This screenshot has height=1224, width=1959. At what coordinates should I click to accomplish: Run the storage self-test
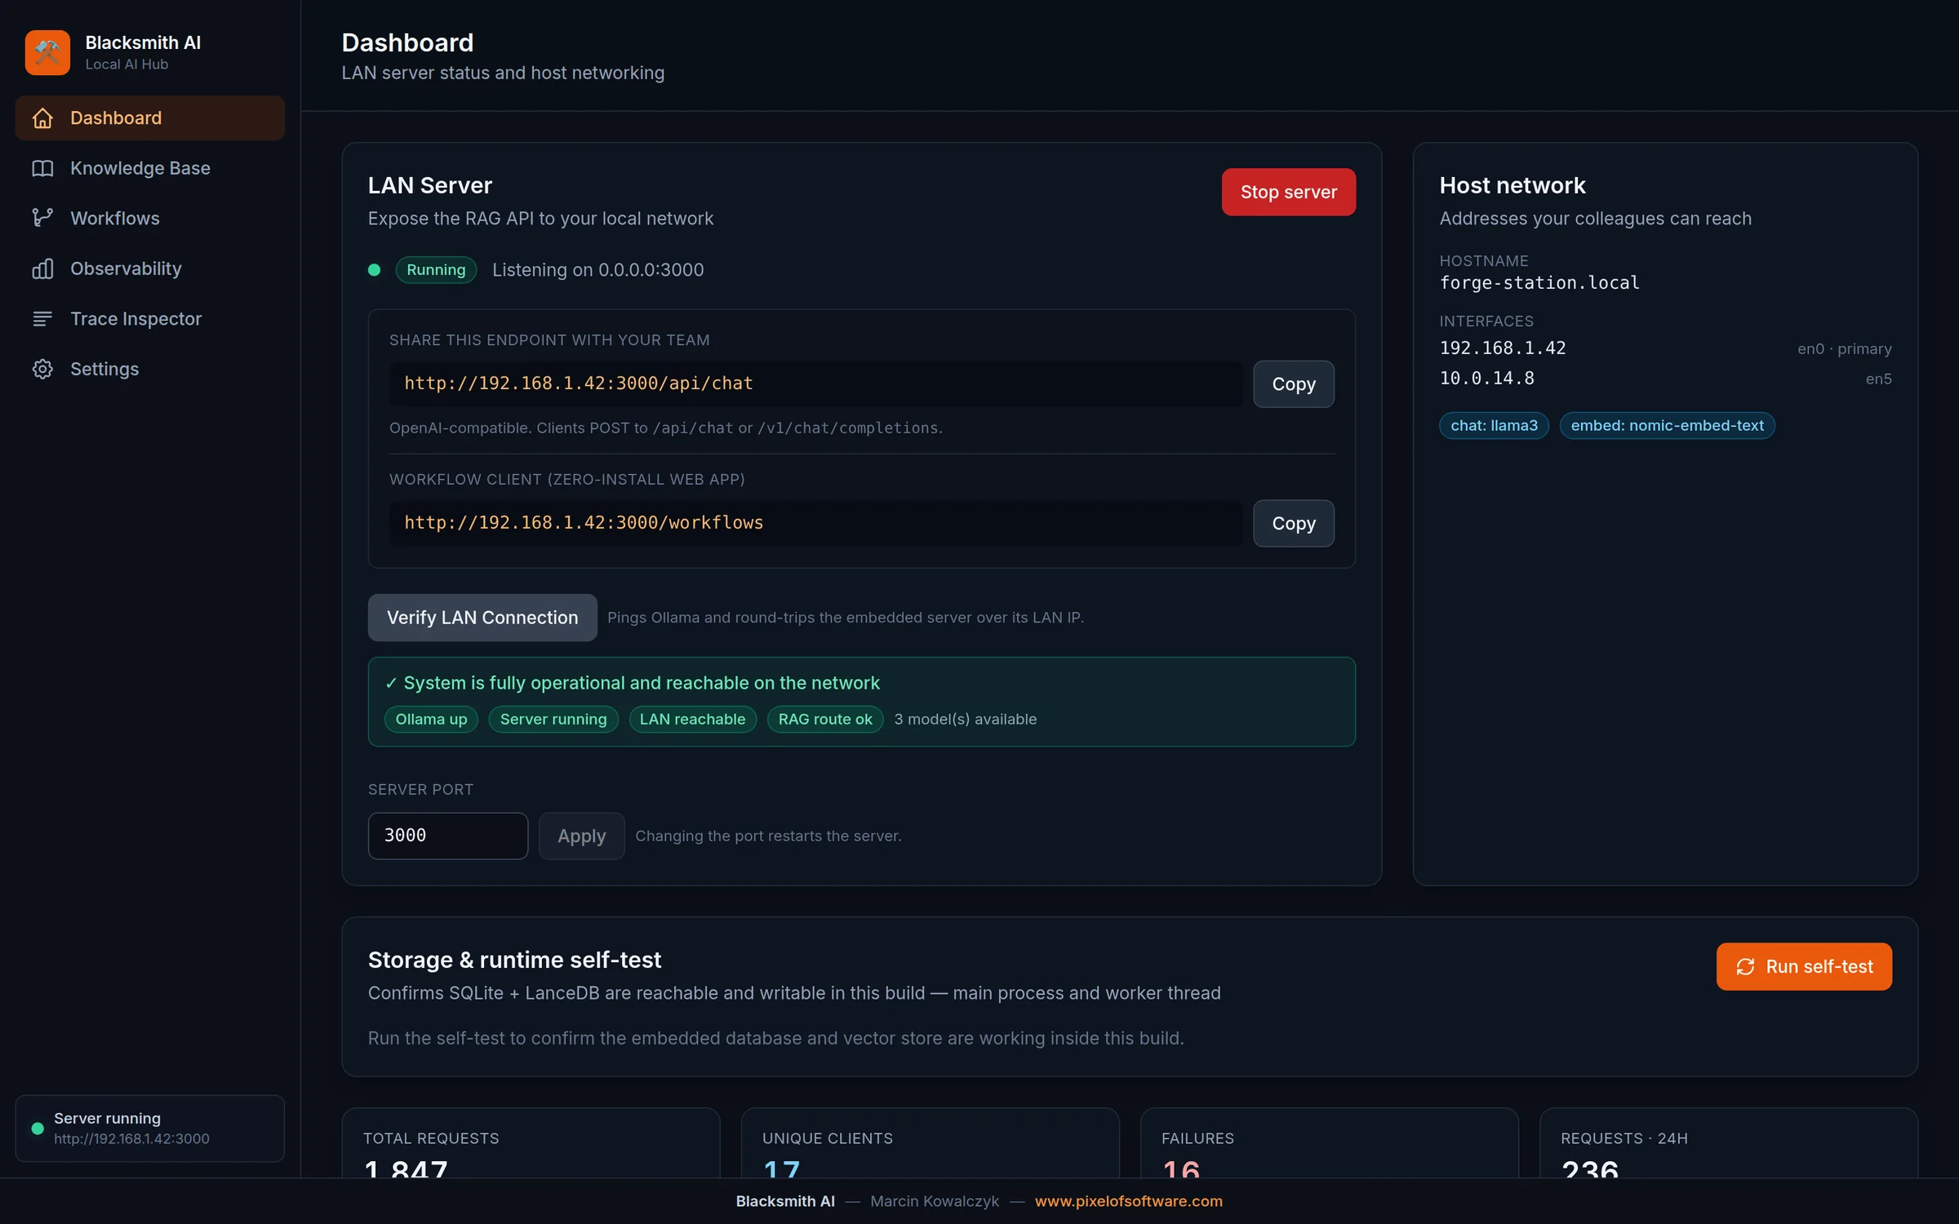pos(1804,967)
